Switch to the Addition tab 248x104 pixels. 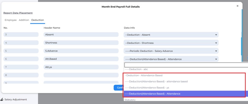click(24, 20)
